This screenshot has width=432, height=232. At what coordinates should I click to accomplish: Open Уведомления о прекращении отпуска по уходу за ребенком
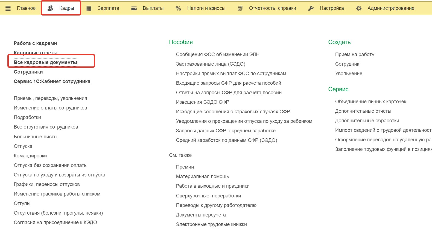pyautogui.click(x=244, y=121)
